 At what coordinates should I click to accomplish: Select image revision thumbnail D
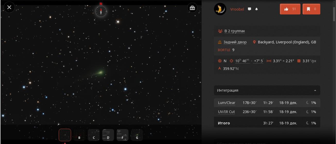108,135
